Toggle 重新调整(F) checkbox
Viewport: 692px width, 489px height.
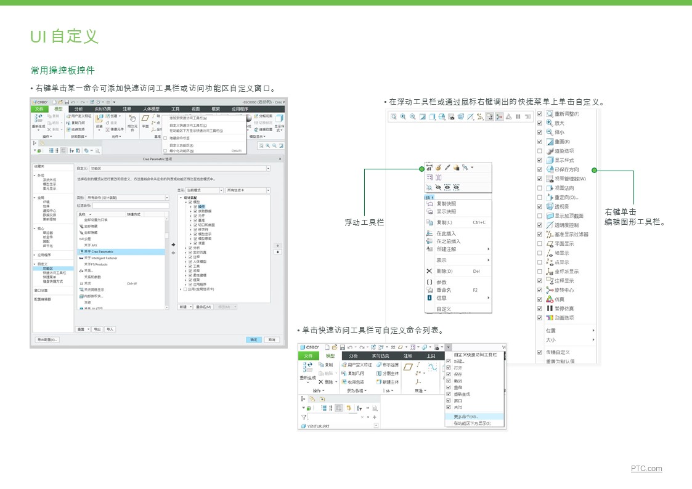(x=539, y=114)
